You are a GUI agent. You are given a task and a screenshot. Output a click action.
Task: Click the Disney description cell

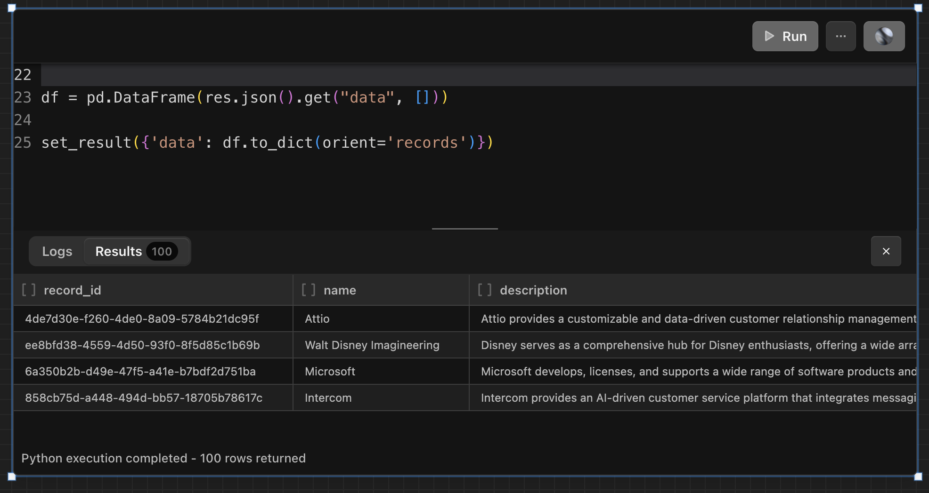pyautogui.click(x=693, y=345)
